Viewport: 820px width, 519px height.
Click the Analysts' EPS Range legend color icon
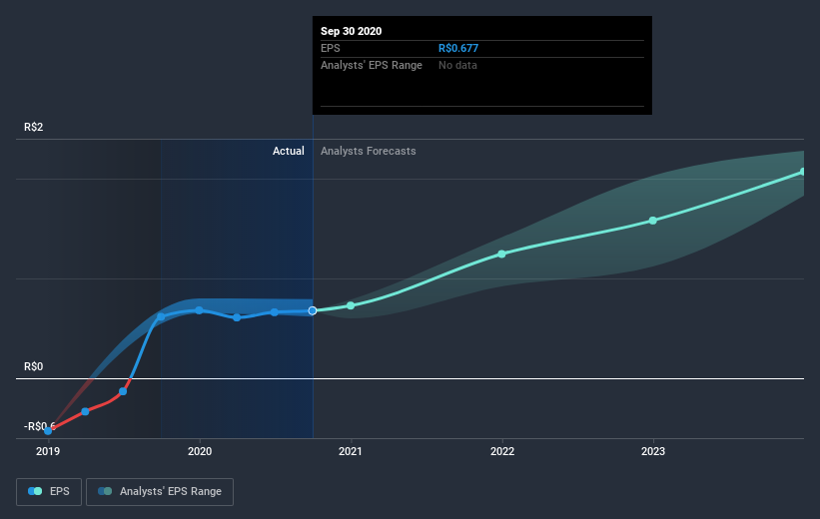[x=105, y=491]
